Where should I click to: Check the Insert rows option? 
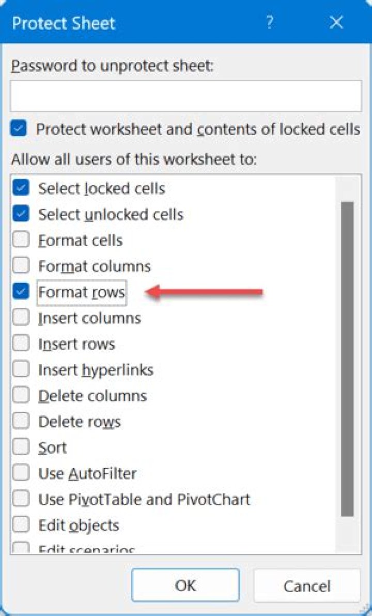point(21,344)
